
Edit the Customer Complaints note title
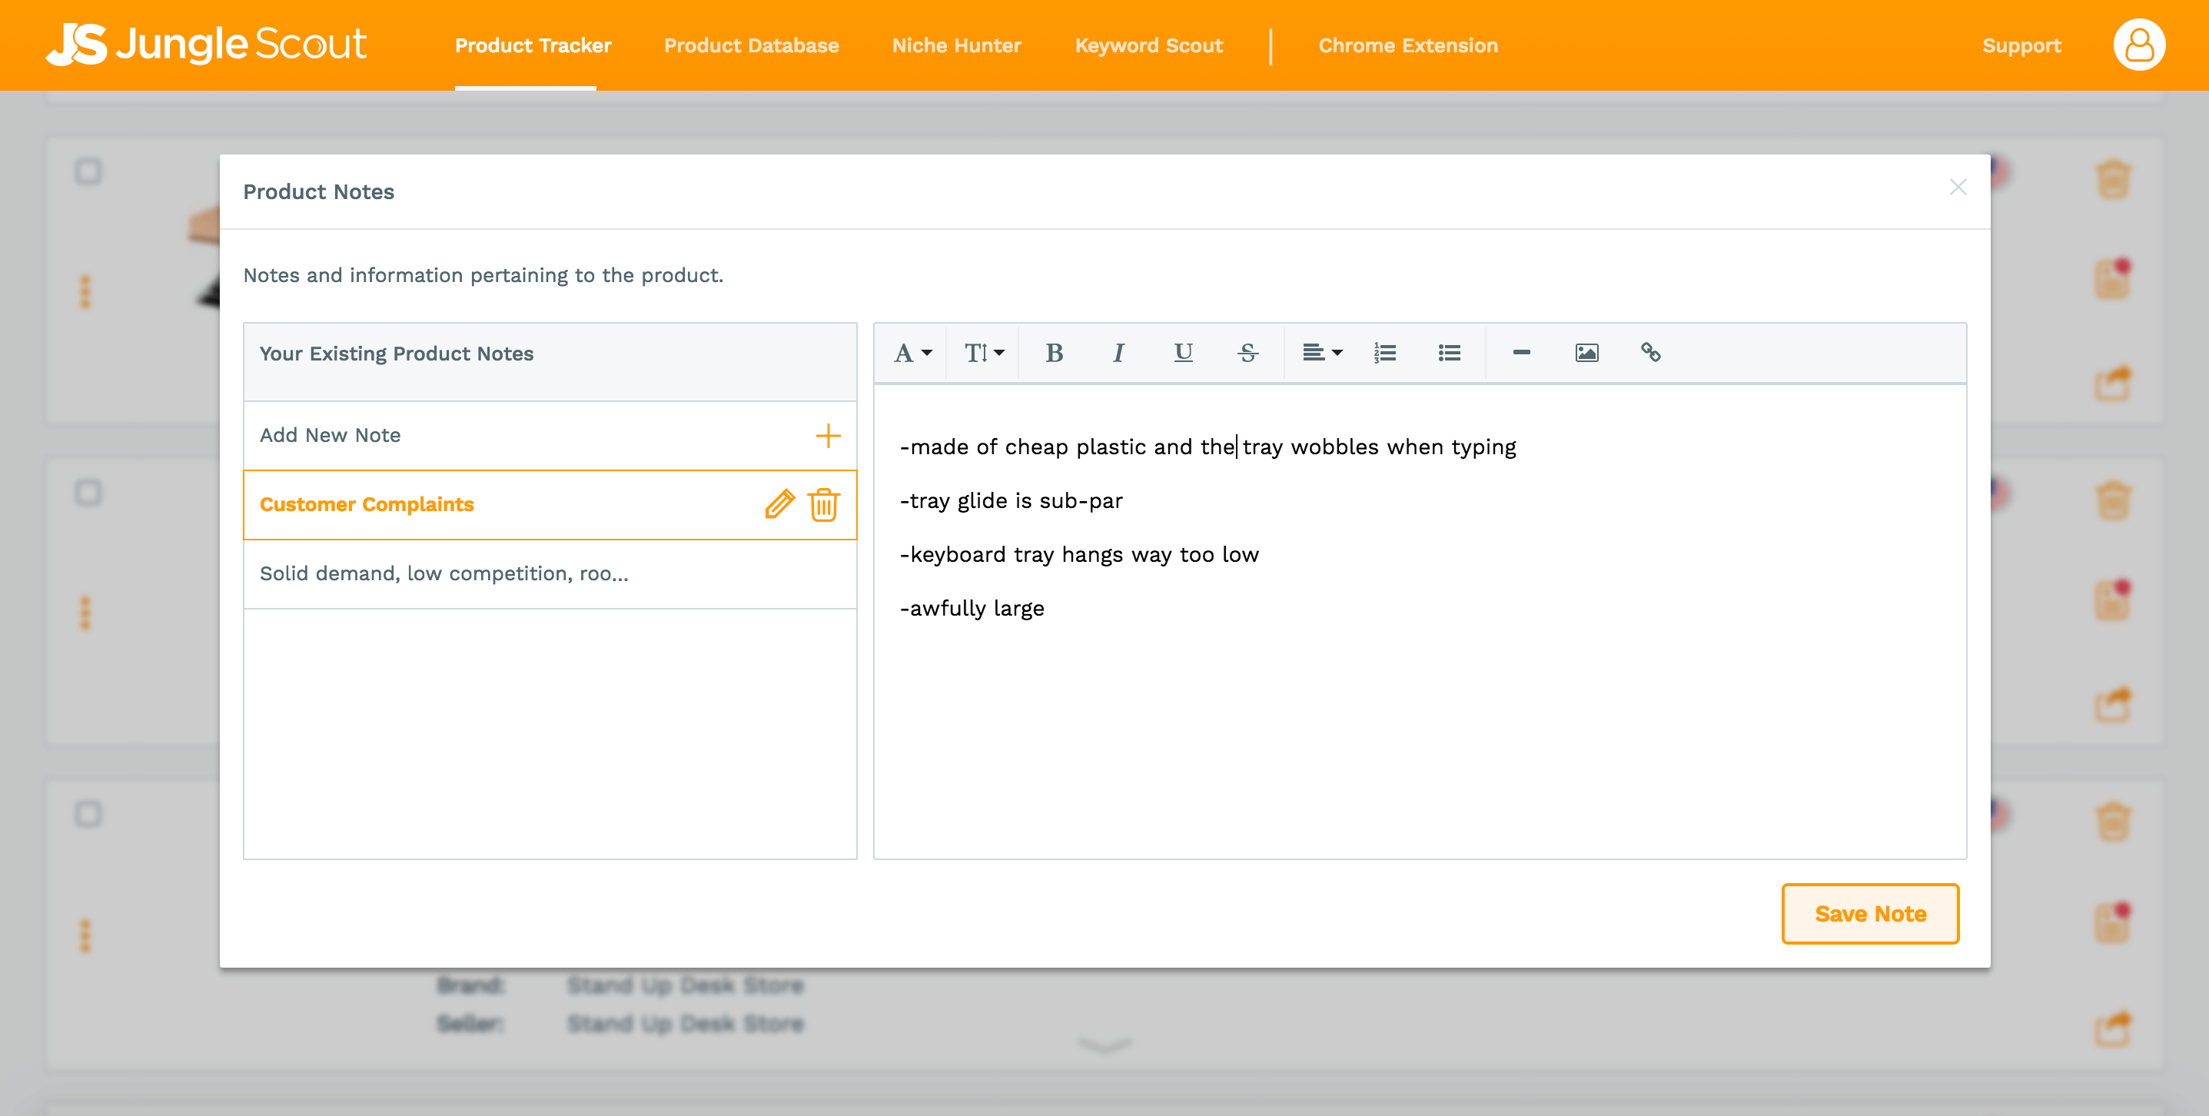point(779,504)
